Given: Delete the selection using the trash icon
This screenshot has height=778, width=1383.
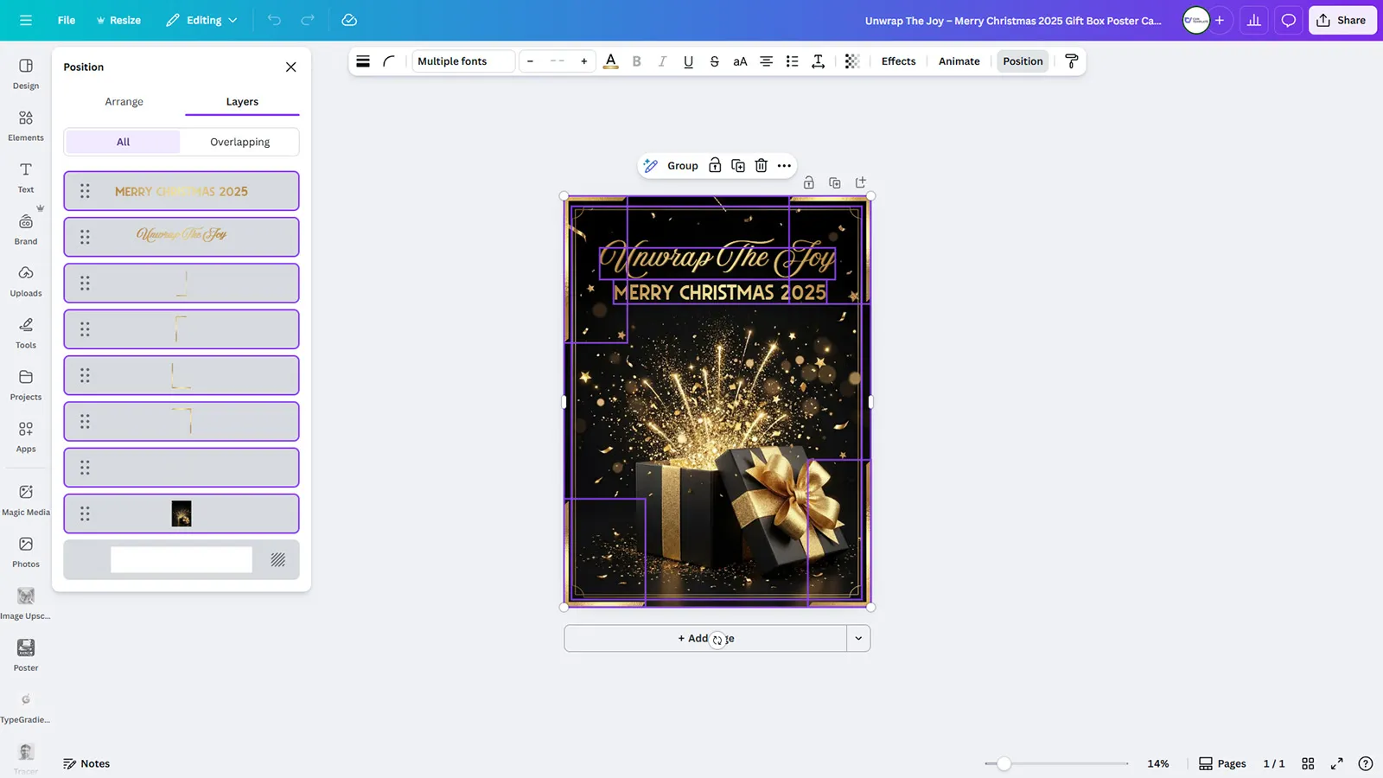Looking at the screenshot, I should tap(761, 165).
